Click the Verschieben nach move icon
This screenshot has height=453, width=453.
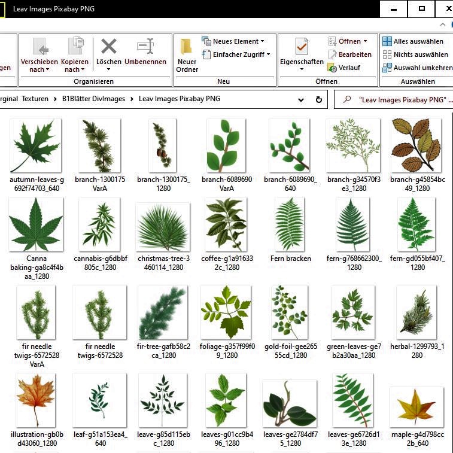tap(40, 46)
